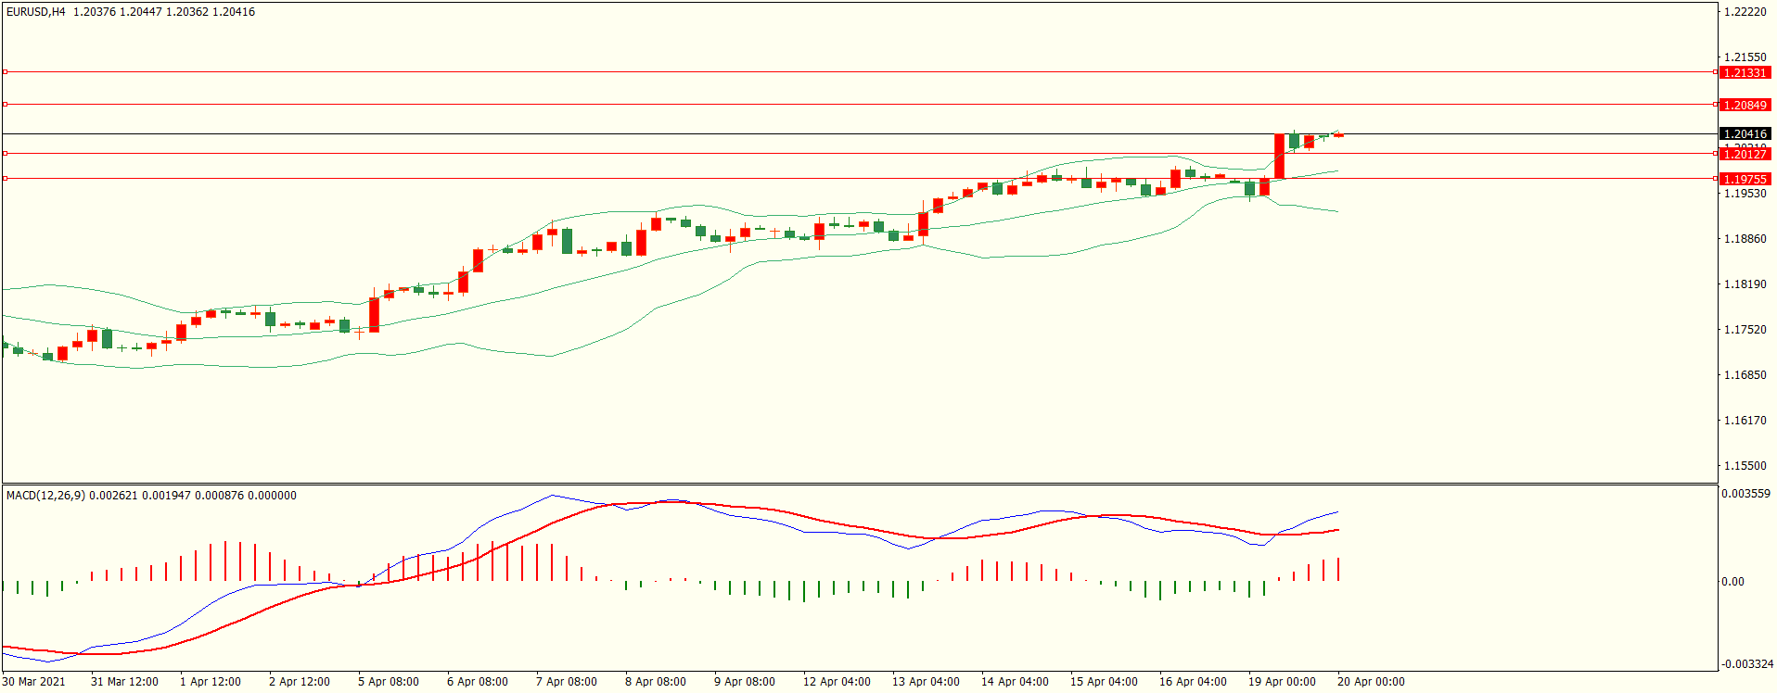
Task: Click the 20 Apr 00:00 time label
Action: click(1370, 682)
